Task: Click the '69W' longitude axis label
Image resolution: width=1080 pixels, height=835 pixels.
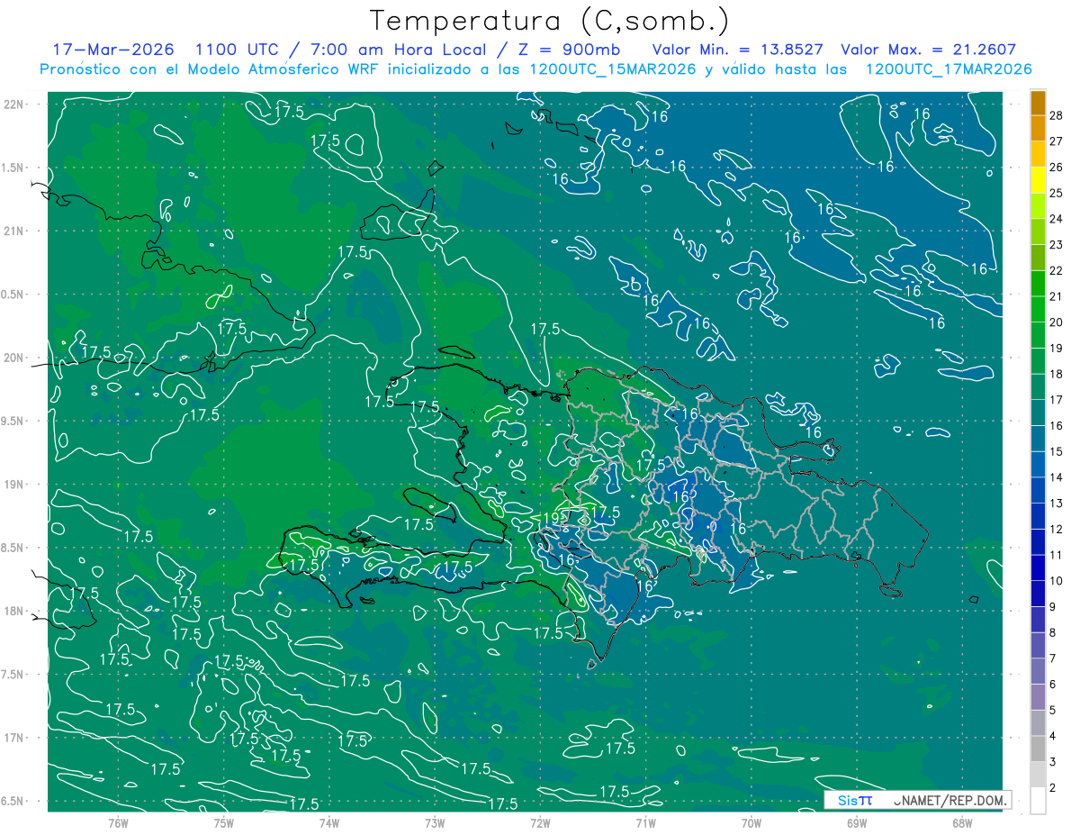Action: click(x=856, y=822)
